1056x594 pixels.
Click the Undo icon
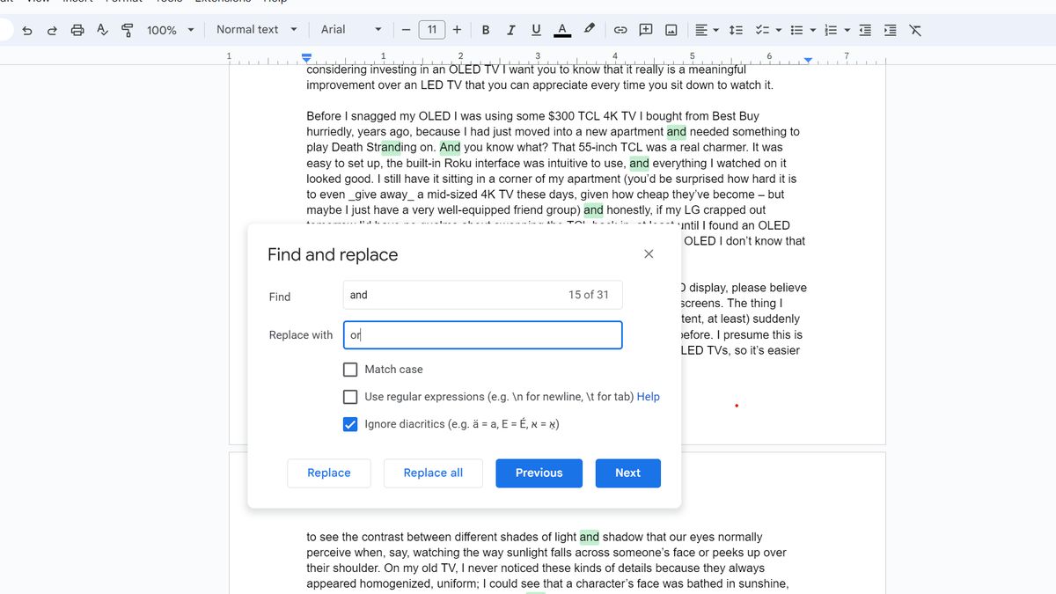(26, 29)
